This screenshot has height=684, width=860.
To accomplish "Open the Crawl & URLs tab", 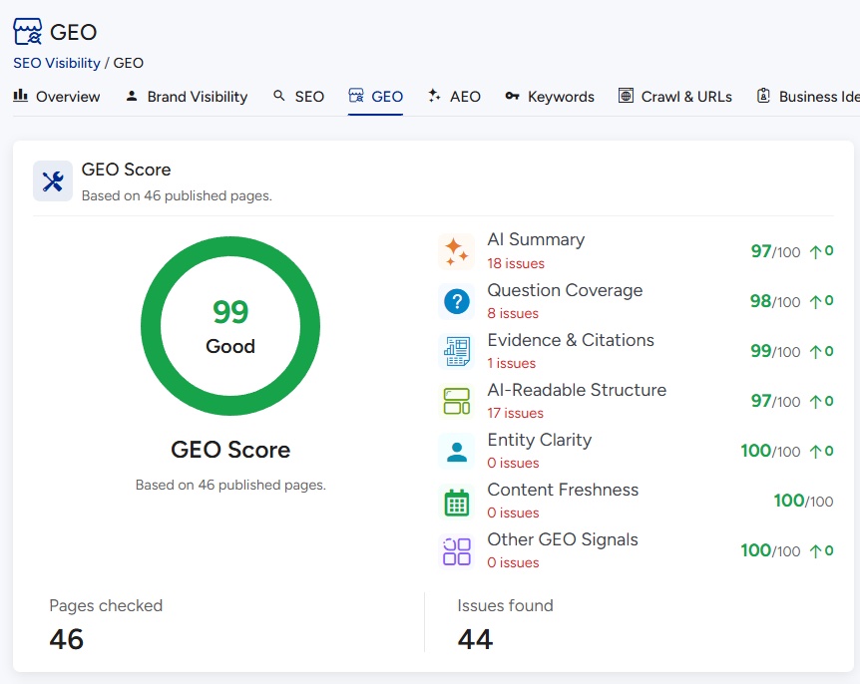I will pyautogui.click(x=675, y=97).
